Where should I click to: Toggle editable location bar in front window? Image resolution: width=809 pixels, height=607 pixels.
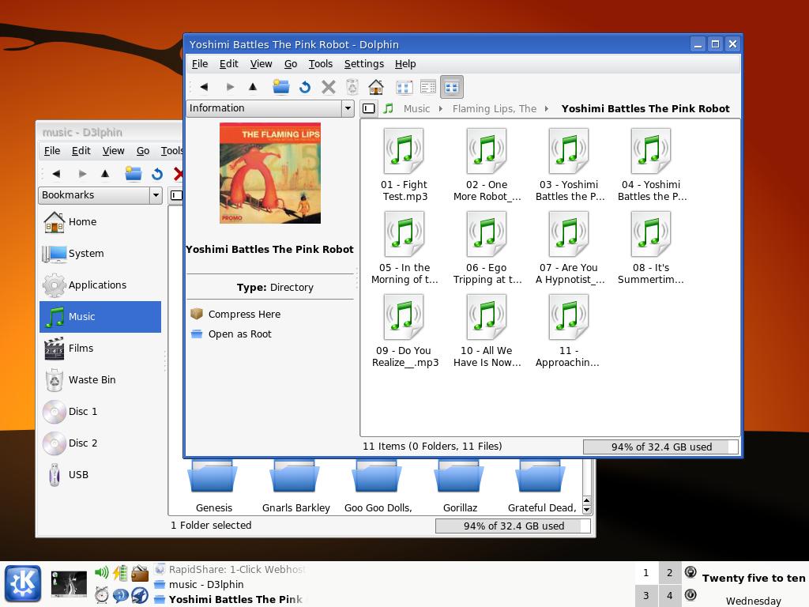pos(369,108)
